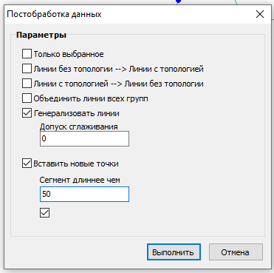Click the 'Сегмент длиннее чем' label text
The image size is (274, 273).
pos(80,180)
